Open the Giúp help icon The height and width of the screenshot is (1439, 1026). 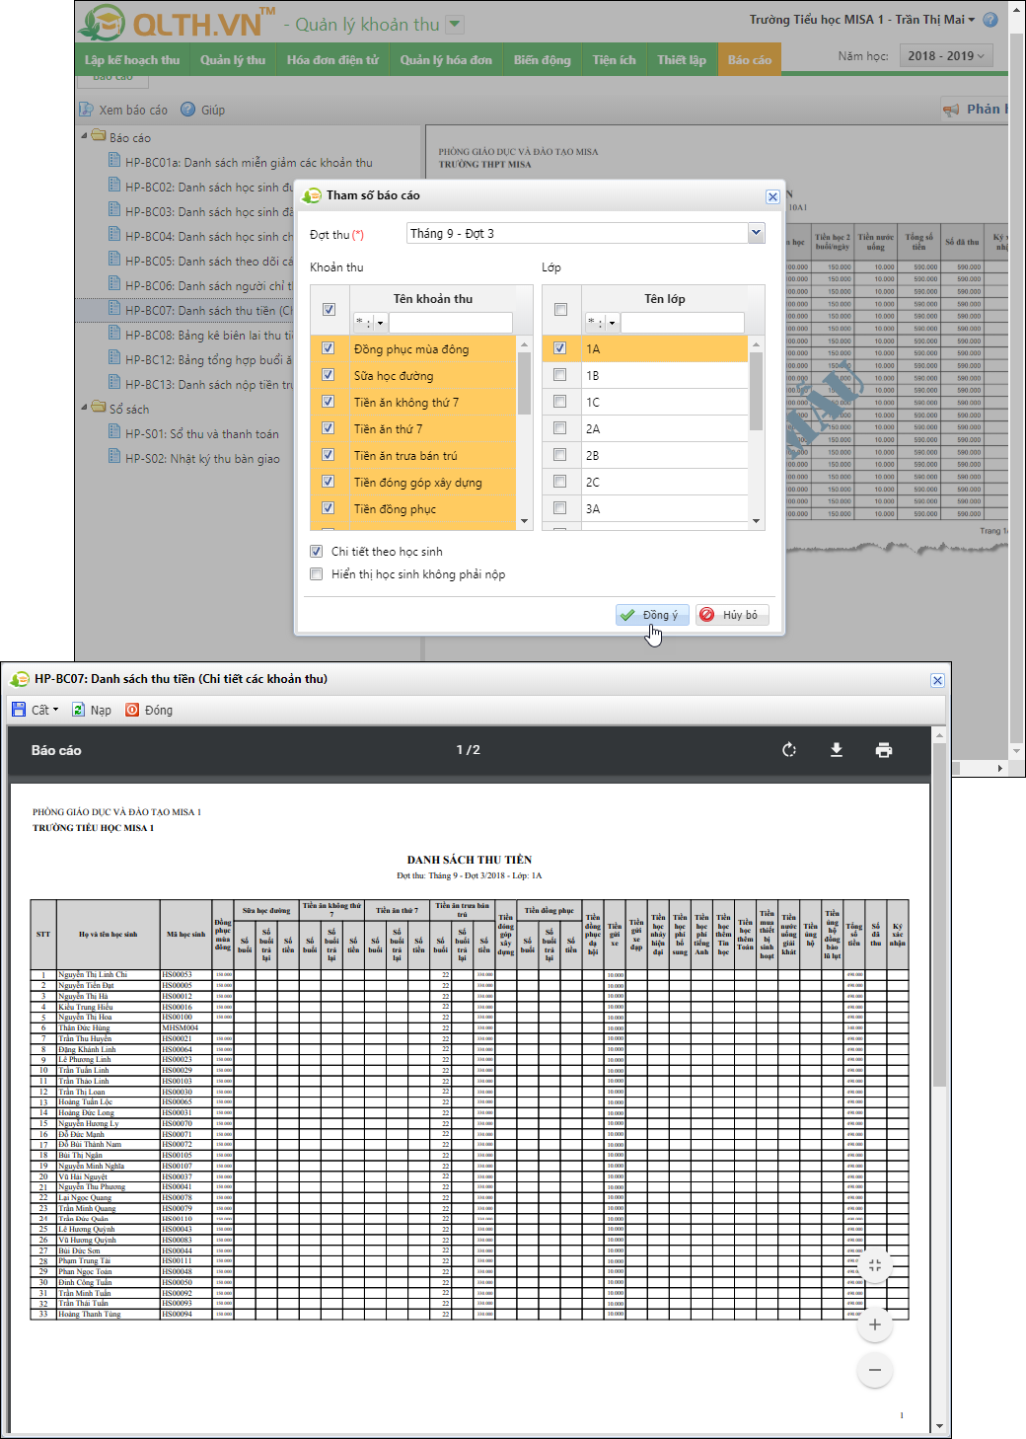tap(187, 110)
